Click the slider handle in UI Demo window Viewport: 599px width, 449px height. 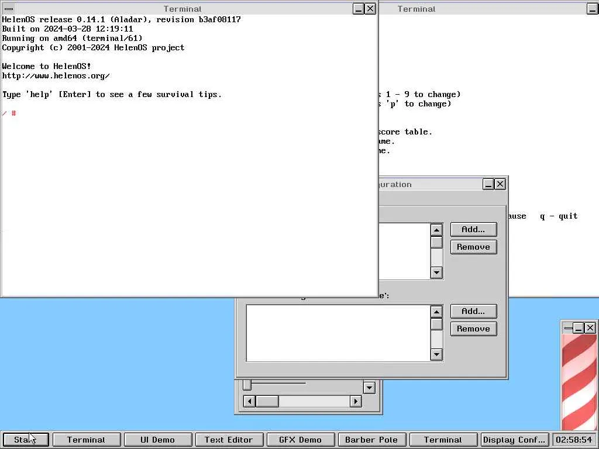point(247,385)
